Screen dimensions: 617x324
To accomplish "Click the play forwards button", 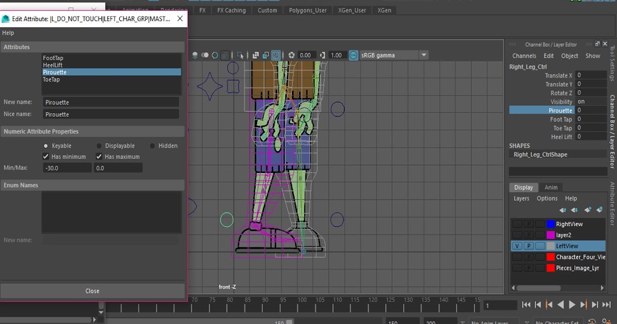I will pos(572,305).
